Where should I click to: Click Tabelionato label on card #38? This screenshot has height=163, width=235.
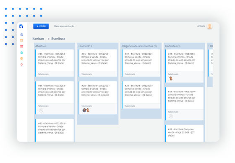point(173,74)
